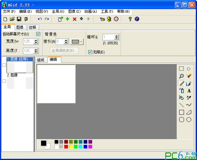
Task: Increase the 索引 index spinner value
Action: click(66, 40)
